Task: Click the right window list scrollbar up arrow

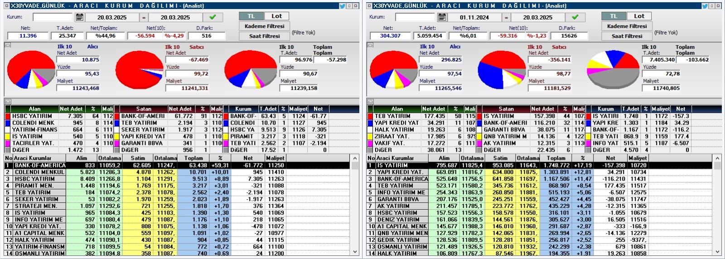Action: (x=717, y=158)
